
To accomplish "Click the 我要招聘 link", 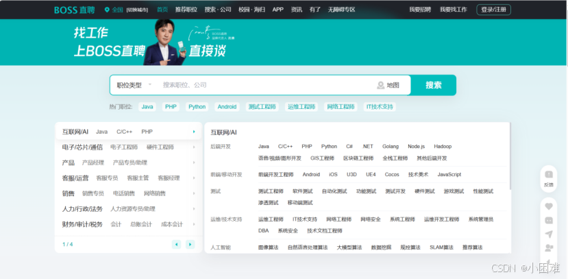I will [420, 10].
